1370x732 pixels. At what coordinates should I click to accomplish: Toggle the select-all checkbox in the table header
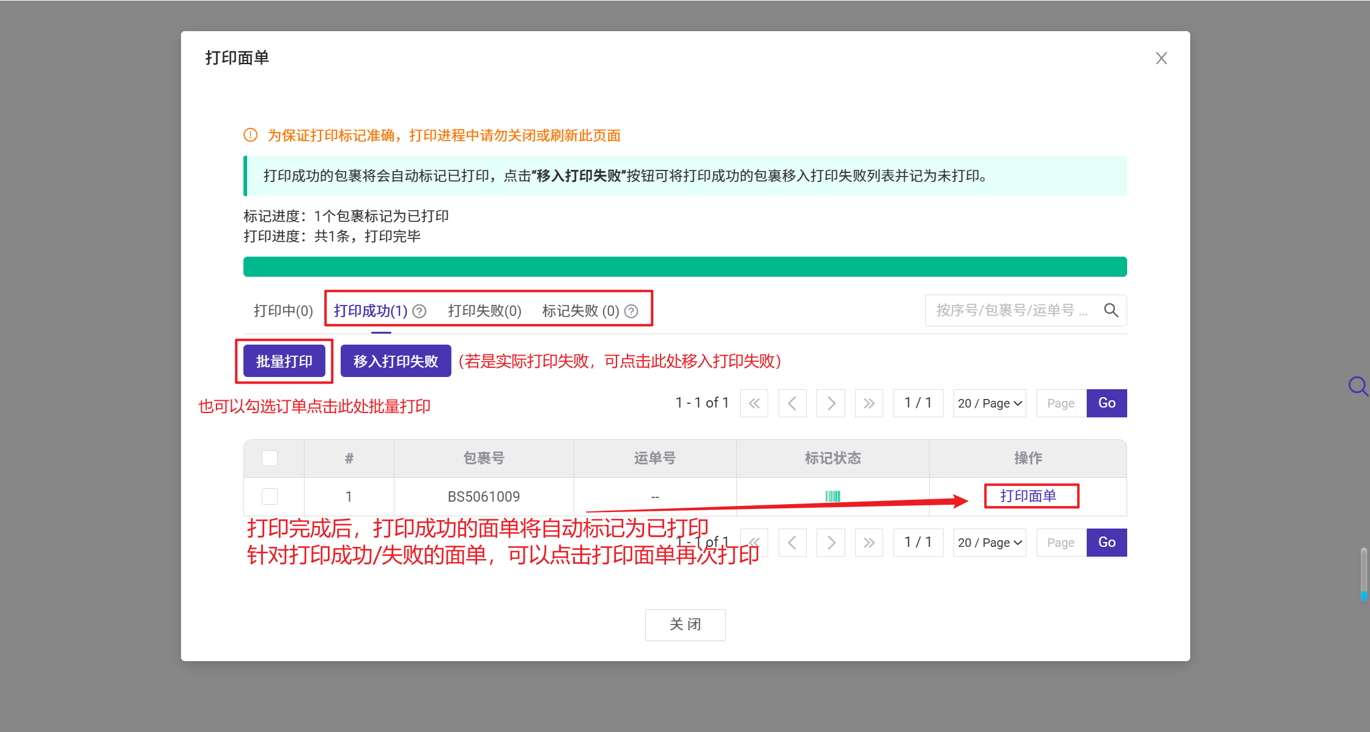pos(270,458)
